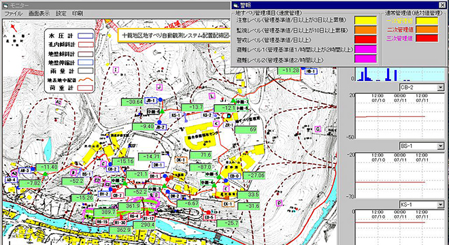Click the -7.82 reading box
The image size is (449, 245).
(31, 184)
